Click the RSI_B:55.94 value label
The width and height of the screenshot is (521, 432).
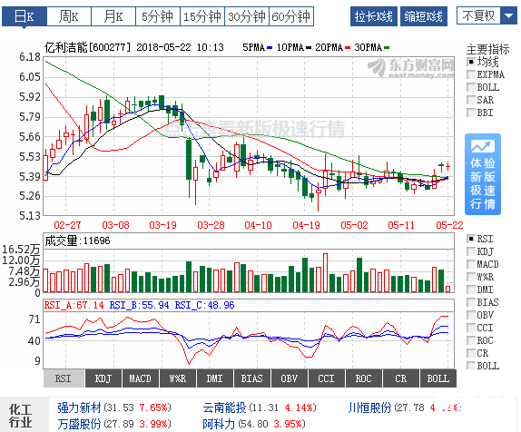139,305
